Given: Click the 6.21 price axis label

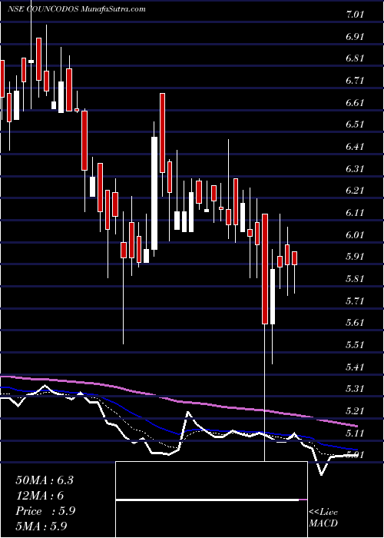Looking at the screenshot, I should point(355,191).
